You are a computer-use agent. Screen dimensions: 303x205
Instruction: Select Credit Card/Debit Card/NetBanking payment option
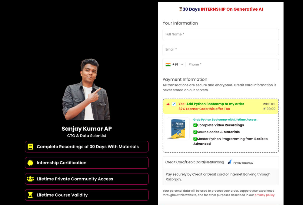pyautogui.click(x=195, y=162)
